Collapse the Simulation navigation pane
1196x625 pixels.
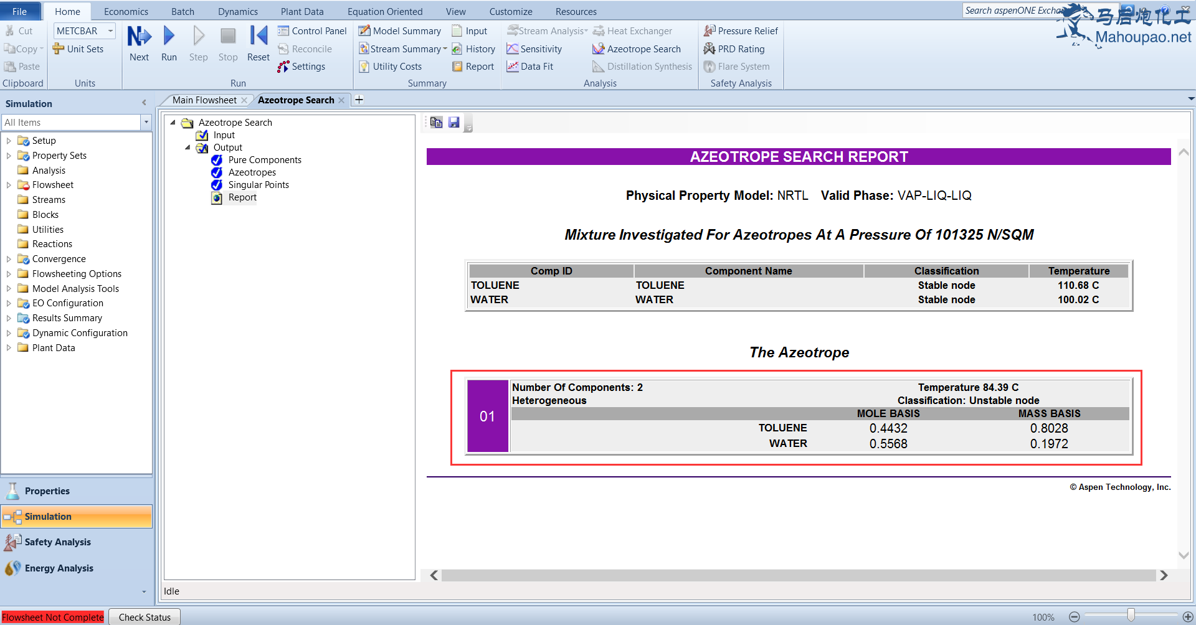click(x=144, y=103)
